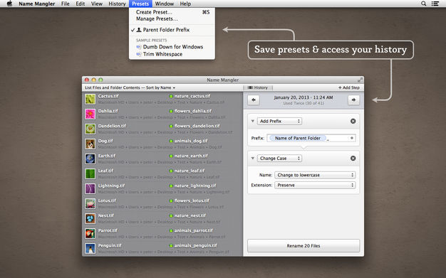The width and height of the screenshot is (446, 278).
Task: Select the Penguin.tif thumbnail
Action: [x=90, y=248]
